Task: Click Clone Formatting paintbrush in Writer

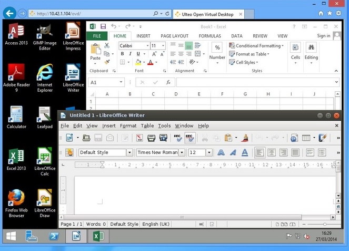Action: click(x=245, y=138)
